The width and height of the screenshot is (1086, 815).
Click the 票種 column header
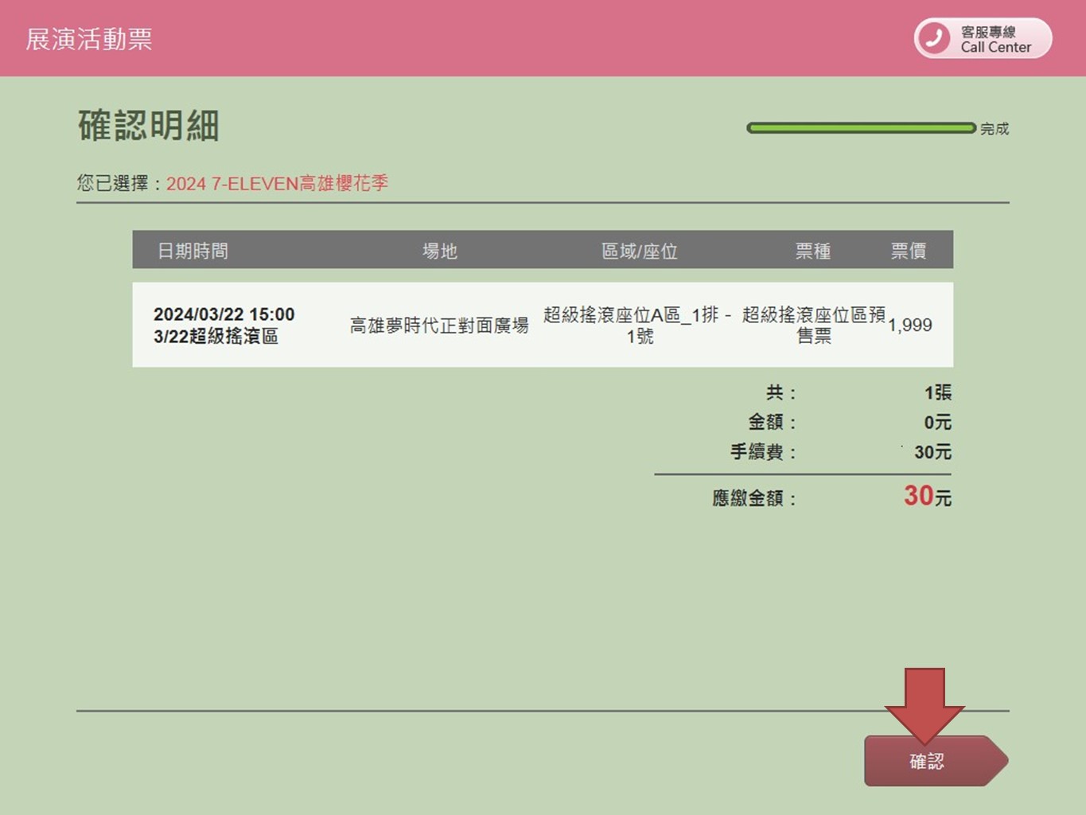pos(813,251)
